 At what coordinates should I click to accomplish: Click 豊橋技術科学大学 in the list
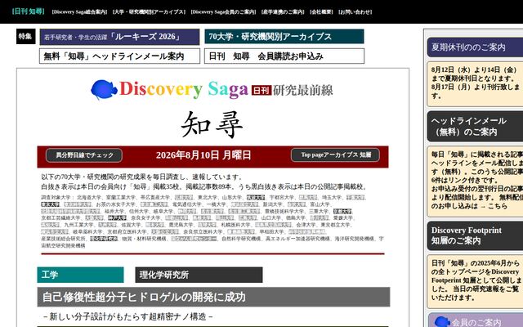tap(284, 211)
